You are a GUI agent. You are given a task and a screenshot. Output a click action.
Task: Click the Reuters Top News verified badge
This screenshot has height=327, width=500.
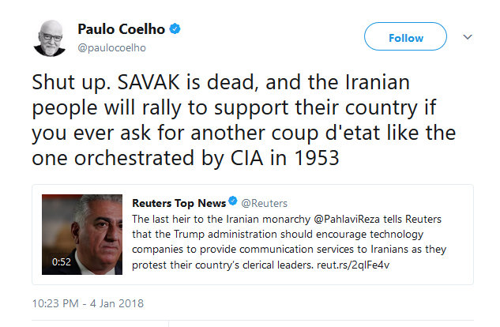(232, 203)
